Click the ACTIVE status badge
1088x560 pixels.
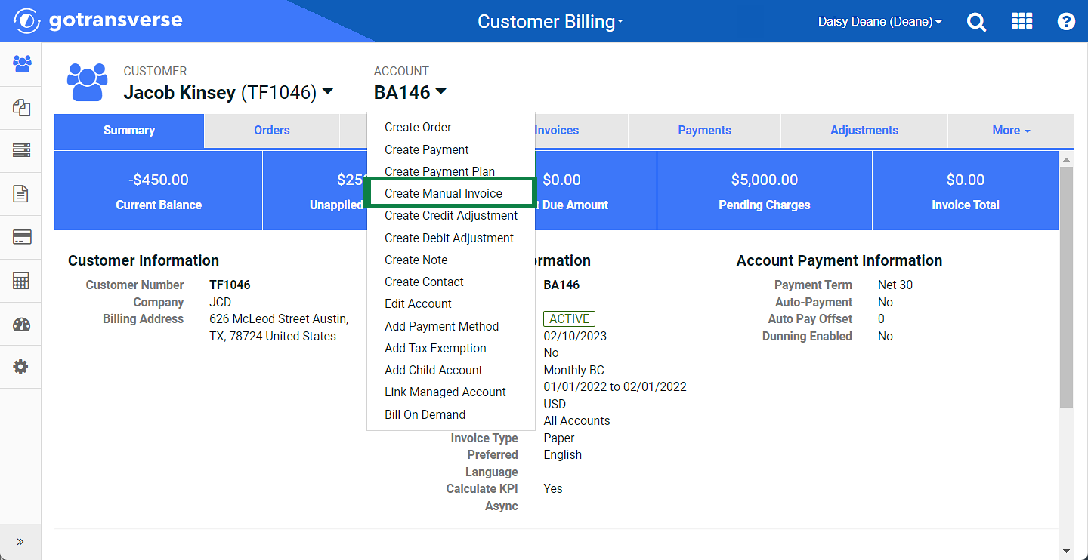(569, 318)
